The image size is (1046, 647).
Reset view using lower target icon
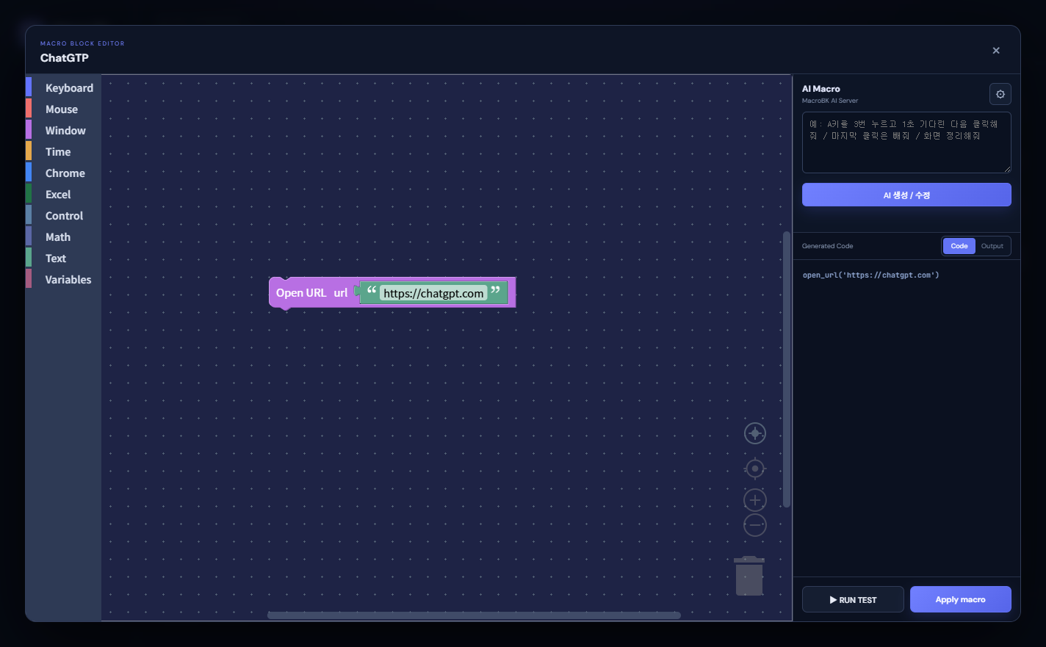[755, 469]
